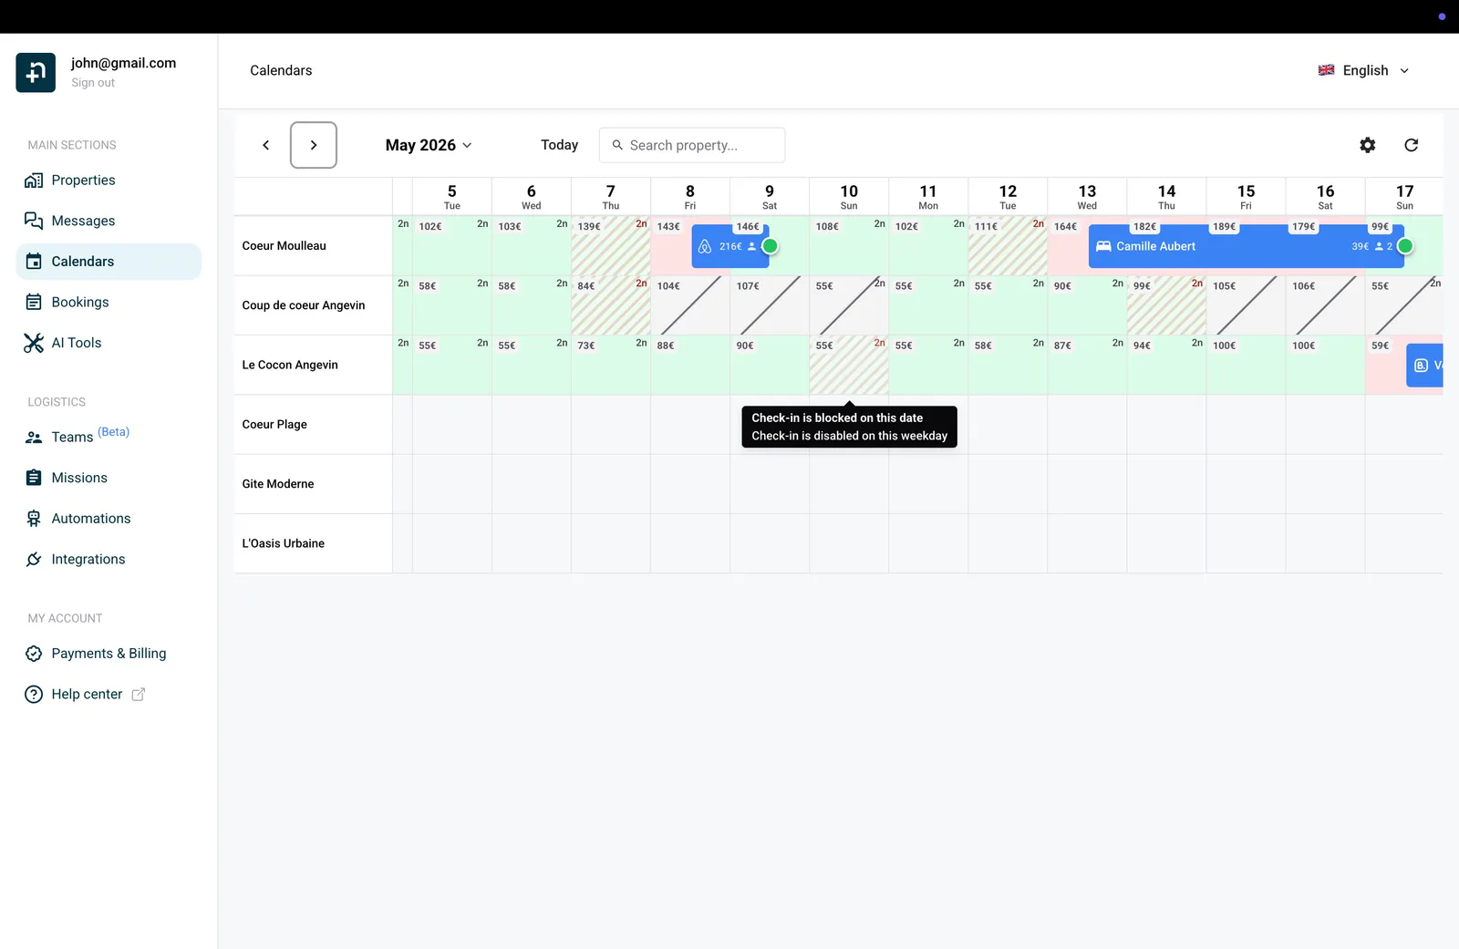Click the john@gmail.com account label
1459x949 pixels.
coord(124,63)
